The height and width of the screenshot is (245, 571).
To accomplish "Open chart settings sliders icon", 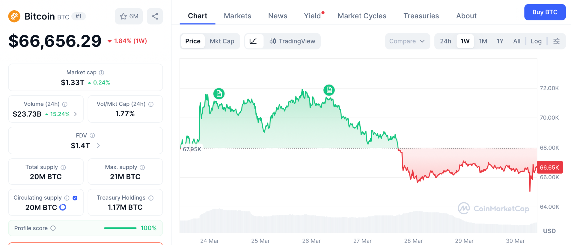I will tap(556, 41).
